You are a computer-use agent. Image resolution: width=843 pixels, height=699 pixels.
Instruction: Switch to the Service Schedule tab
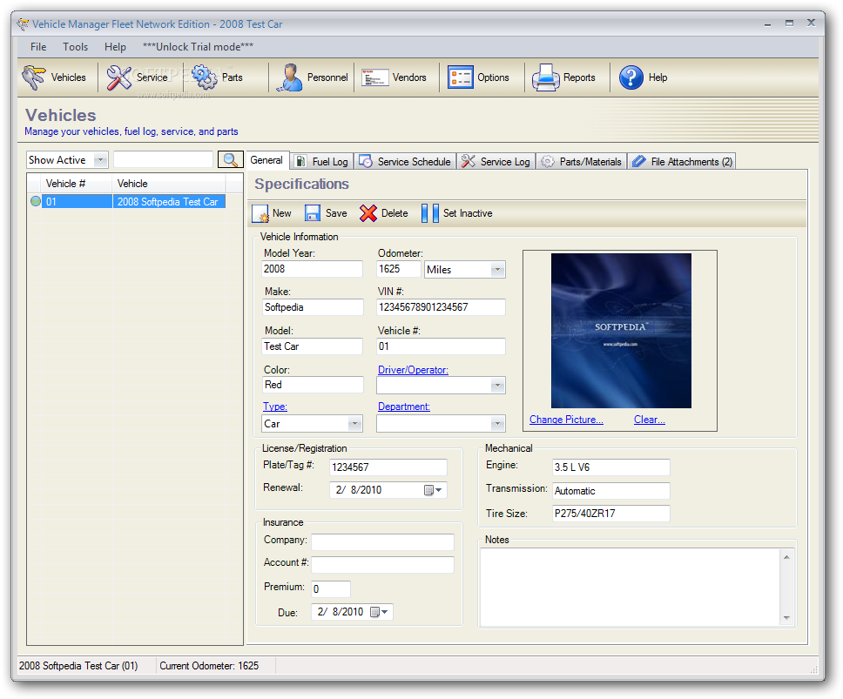(405, 162)
